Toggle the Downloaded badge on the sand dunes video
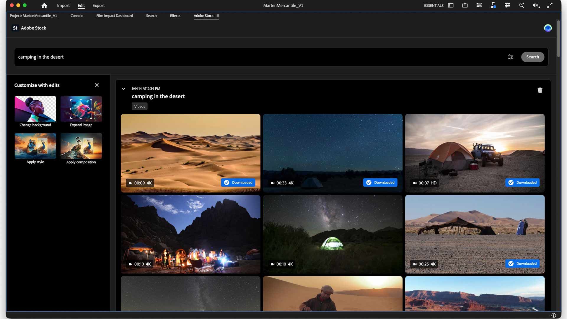The width and height of the screenshot is (567, 319). 238,183
